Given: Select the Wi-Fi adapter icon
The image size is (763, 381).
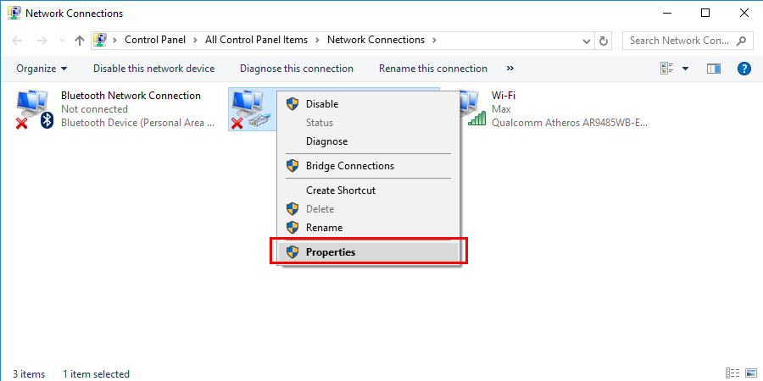Looking at the screenshot, I should point(473,110).
